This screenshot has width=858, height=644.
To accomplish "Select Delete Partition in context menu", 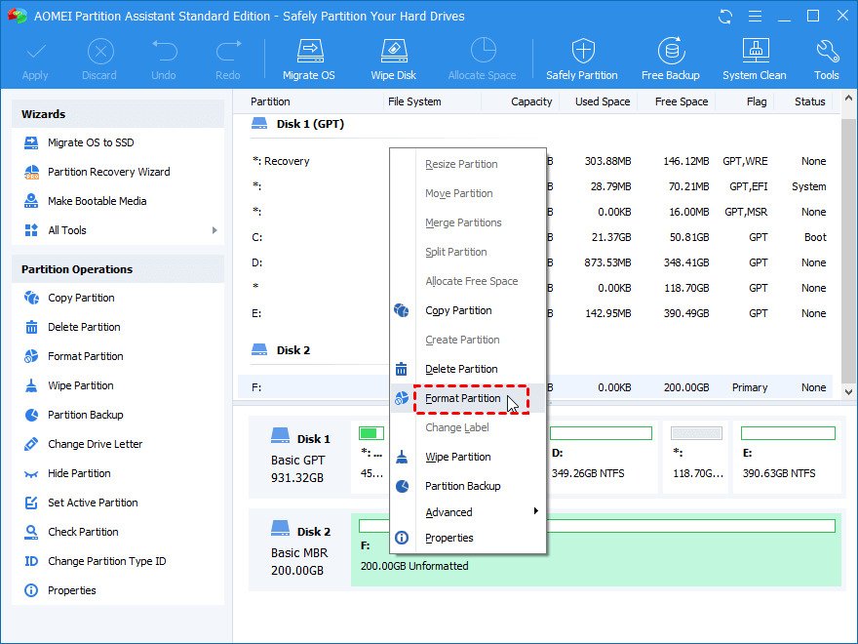I will 461,369.
